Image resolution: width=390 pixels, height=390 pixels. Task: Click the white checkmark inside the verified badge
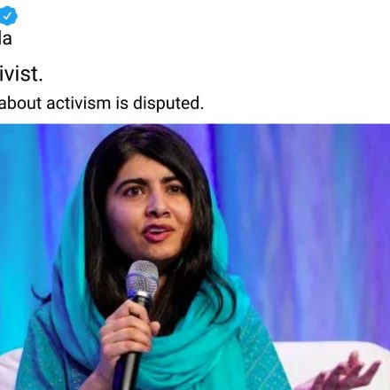7,15
